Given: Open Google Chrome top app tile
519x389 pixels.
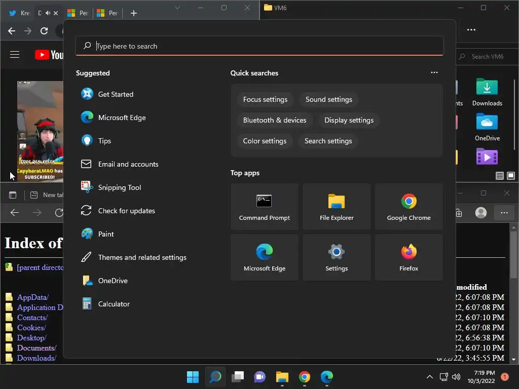Looking at the screenshot, I should [x=409, y=207].
